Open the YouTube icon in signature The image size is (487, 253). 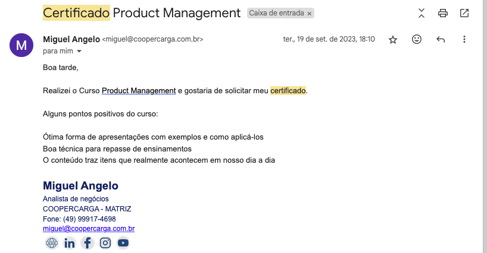[123, 243]
